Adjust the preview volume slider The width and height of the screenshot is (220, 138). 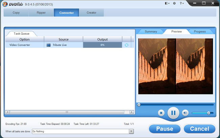pos(203,113)
